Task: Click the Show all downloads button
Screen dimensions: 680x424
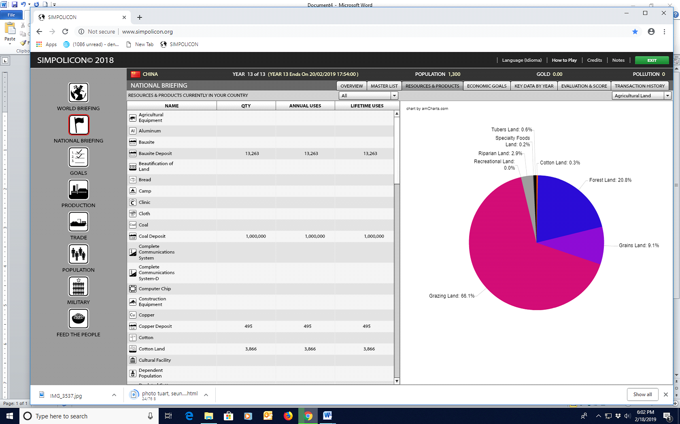Action: 642,394
